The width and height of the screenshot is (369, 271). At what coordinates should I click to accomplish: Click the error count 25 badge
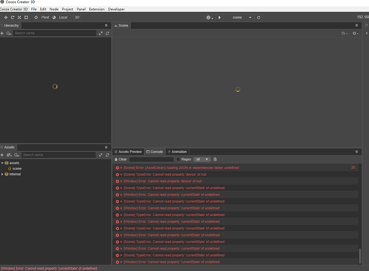pos(353,168)
